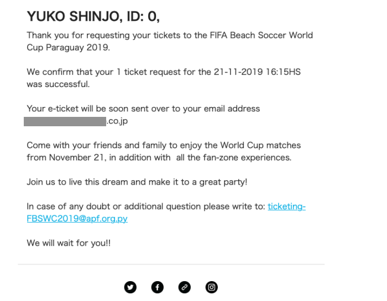Open the Instagram social icon
This screenshot has height=301, width=387.
coord(212,287)
